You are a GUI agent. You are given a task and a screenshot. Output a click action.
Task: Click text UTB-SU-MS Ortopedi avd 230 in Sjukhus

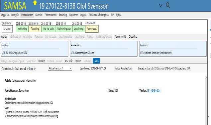pos(15,53)
